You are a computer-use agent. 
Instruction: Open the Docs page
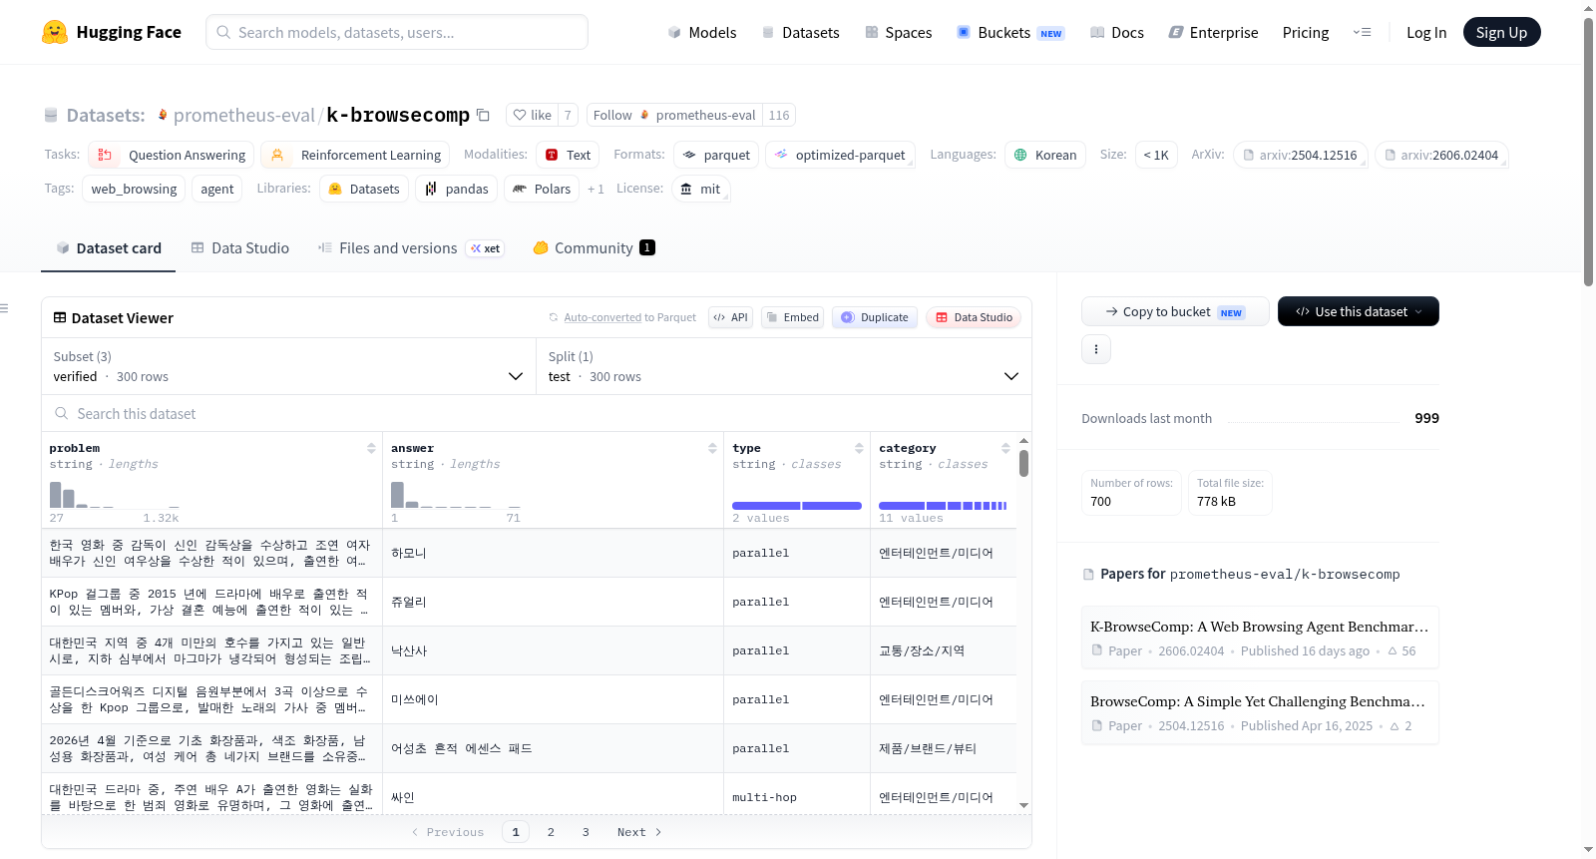pyautogui.click(x=1117, y=33)
